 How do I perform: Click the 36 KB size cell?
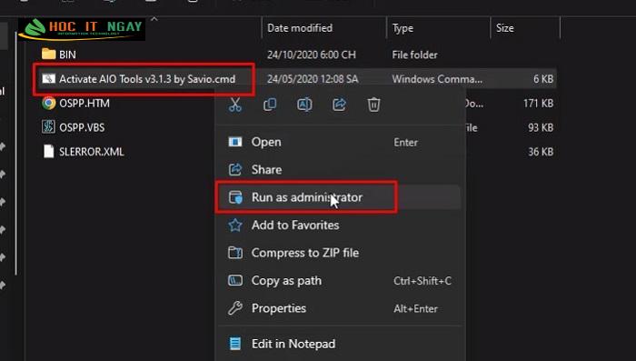click(x=541, y=152)
